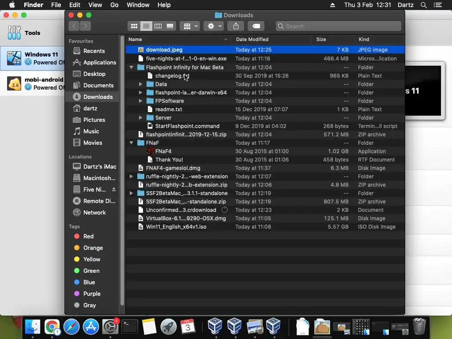This screenshot has width=452, height=339.
Task: Collapse the Flashpoint Infinity for Mac Beta folder
Action: click(x=131, y=68)
